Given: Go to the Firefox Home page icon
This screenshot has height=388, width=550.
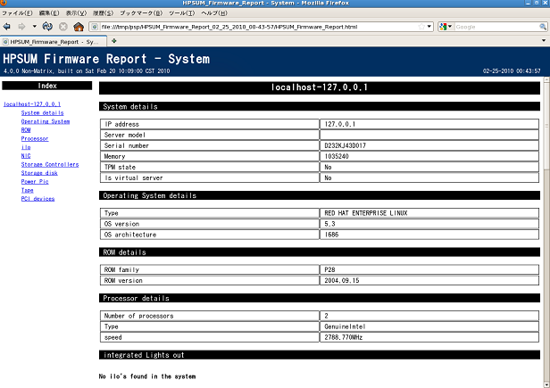Looking at the screenshot, I should [x=79, y=27].
